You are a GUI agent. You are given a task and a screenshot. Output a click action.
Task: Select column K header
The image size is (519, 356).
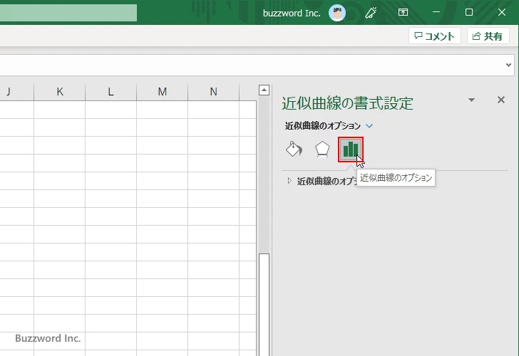(60, 92)
